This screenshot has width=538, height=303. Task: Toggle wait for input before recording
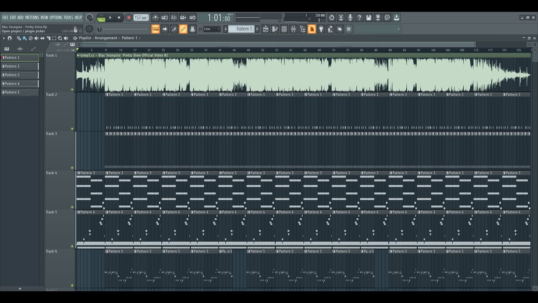(165, 18)
